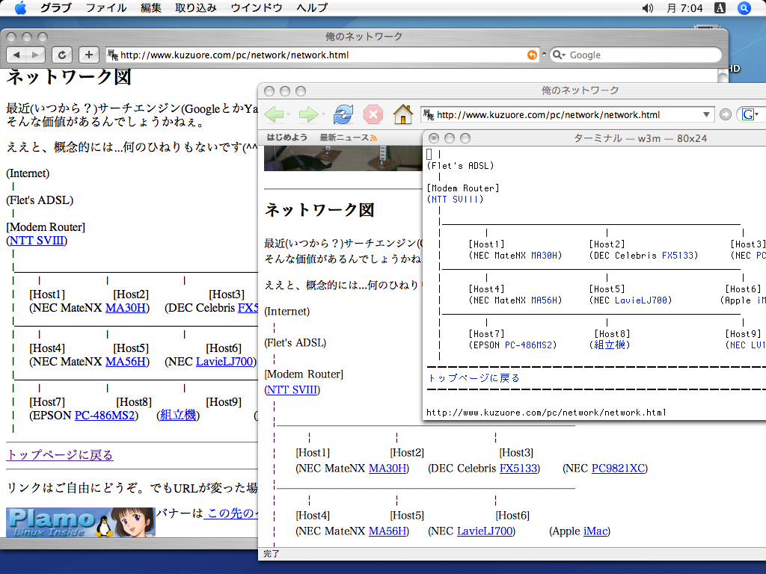The height and width of the screenshot is (574, 766).
Task: Open the ウインドウ menu
Action: 256,7
